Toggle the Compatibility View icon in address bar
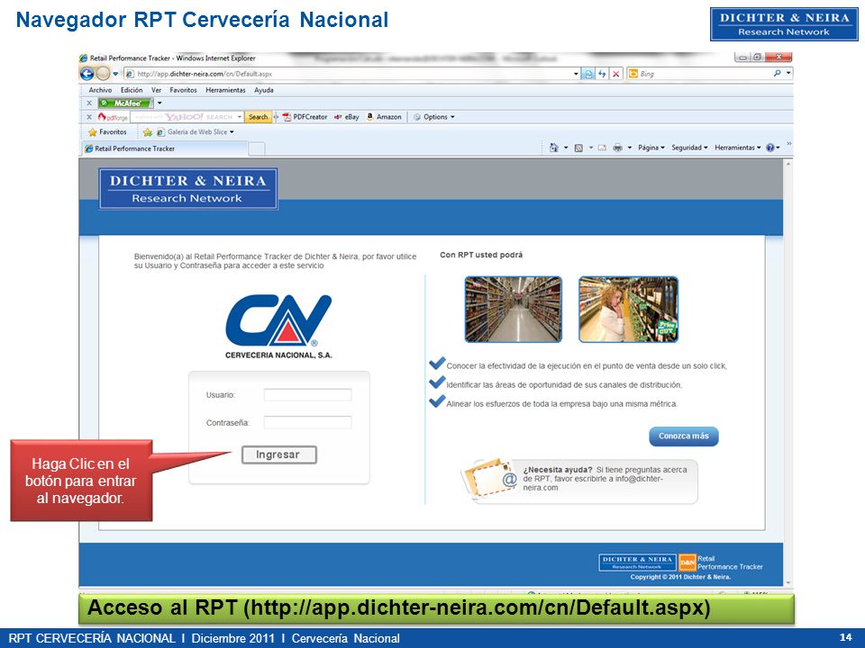Viewport: 865px width, 648px height. pos(588,73)
